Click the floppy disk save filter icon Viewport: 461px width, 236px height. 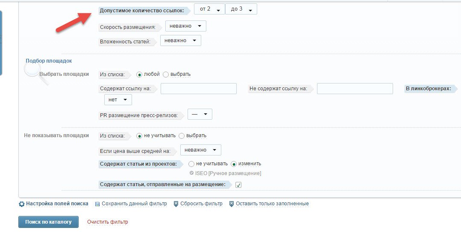pos(97,204)
